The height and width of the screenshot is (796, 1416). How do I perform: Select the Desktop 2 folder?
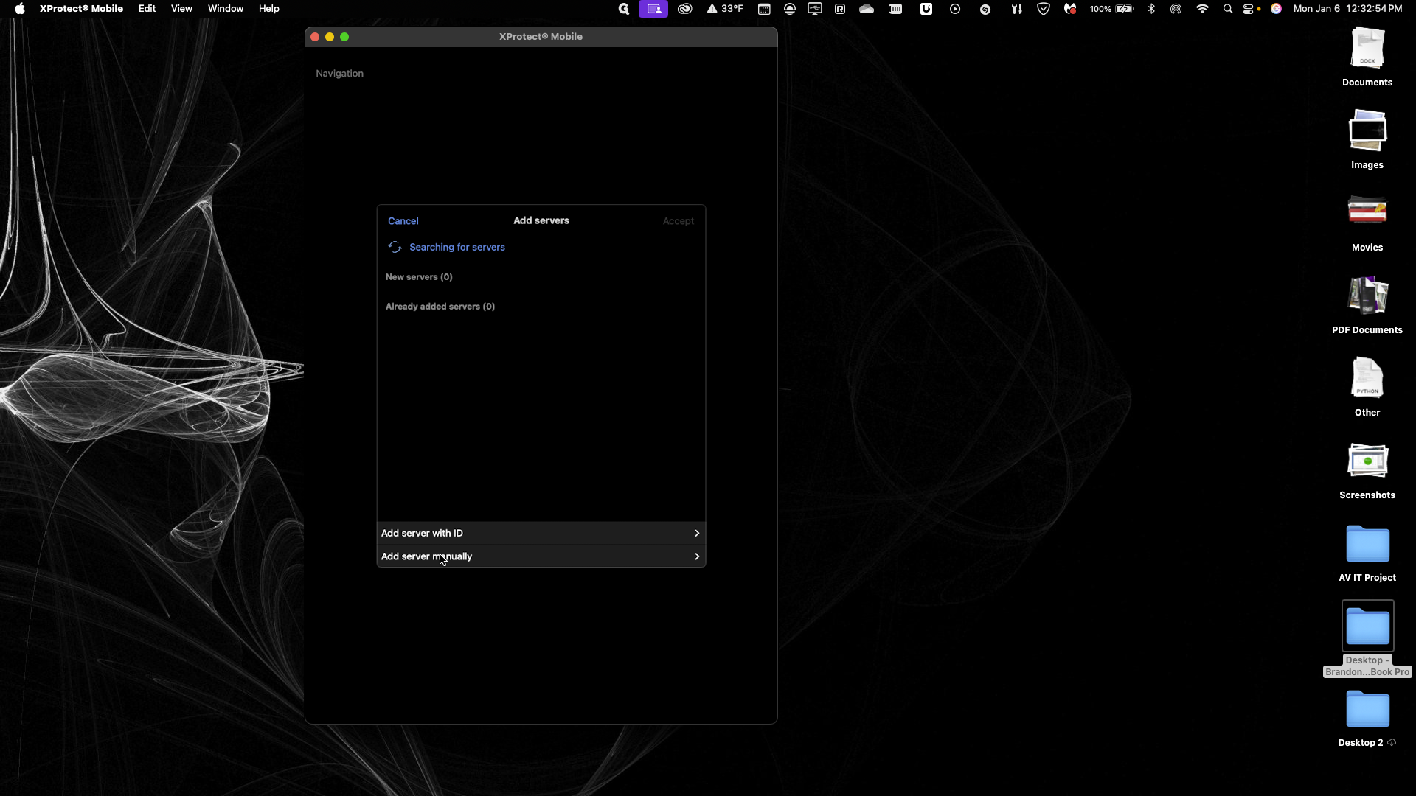[1367, 718]
